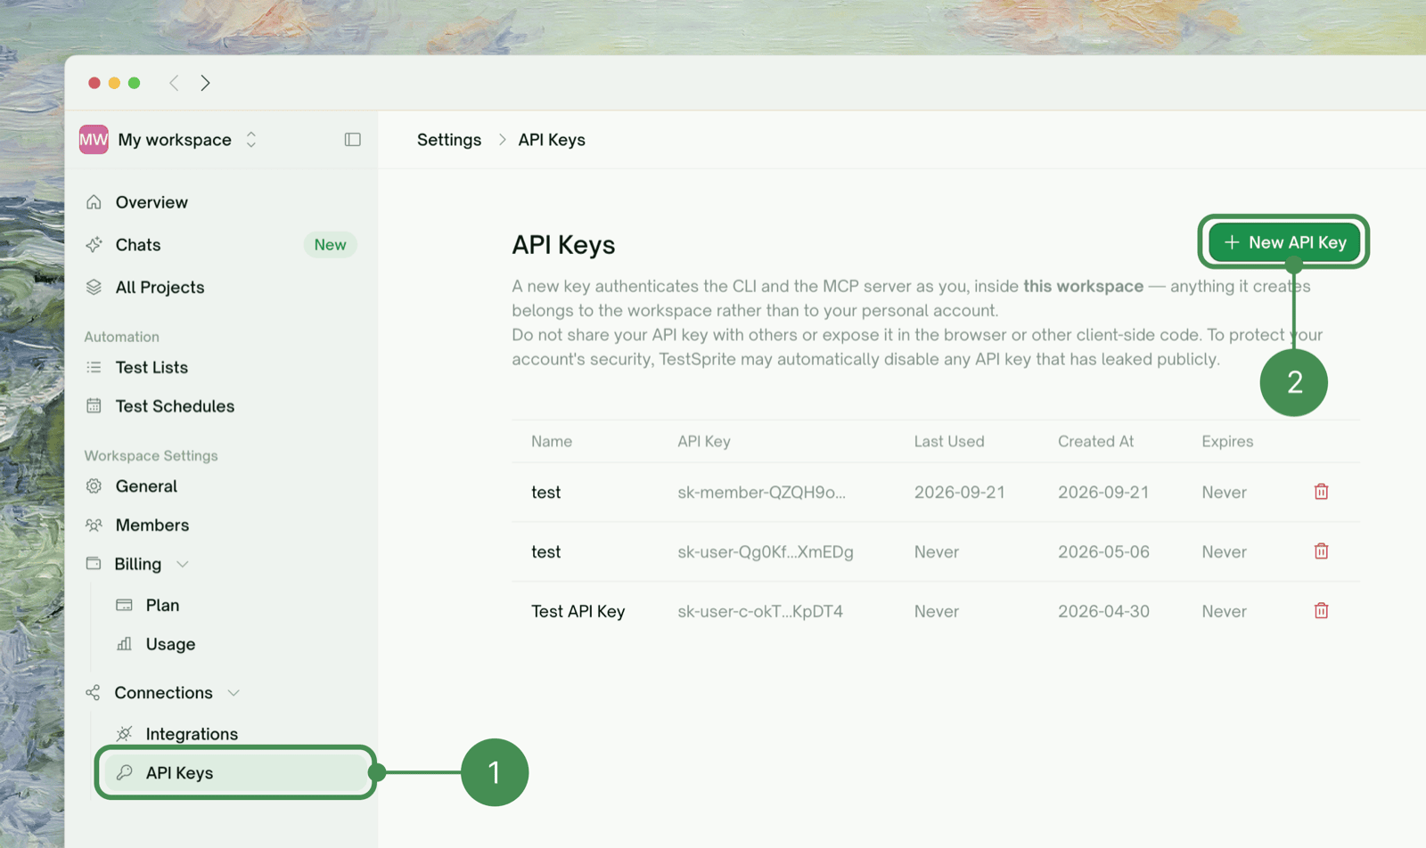
Task: Click the Settings breadcrumb link
Action: [449, 140]
